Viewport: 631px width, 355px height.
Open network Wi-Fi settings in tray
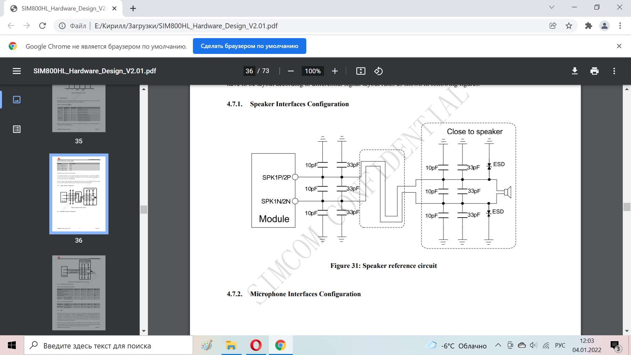[x=546, y=345]
